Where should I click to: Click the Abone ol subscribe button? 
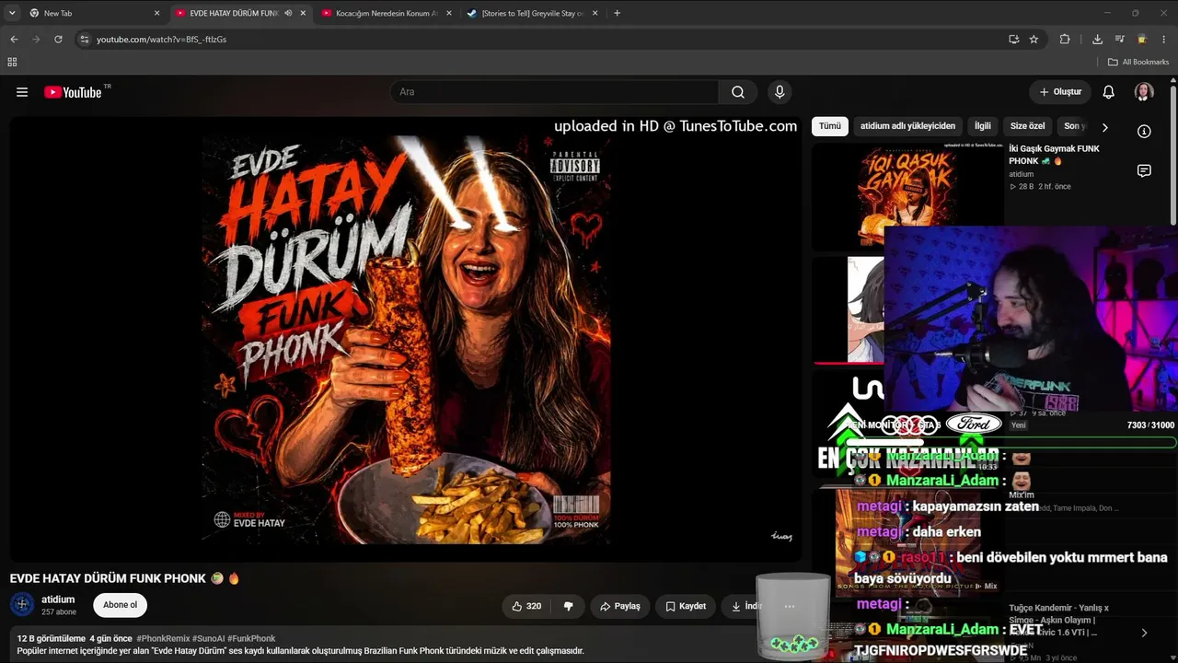click(120, 605)
